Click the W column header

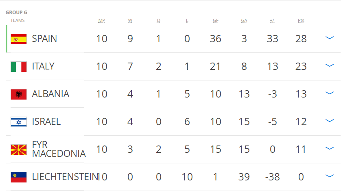tap(130, 20)
